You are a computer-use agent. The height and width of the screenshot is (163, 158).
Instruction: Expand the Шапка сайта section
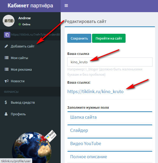(x=110, y=117)
